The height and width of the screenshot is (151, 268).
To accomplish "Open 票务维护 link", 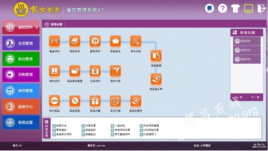I will point(59,130).
